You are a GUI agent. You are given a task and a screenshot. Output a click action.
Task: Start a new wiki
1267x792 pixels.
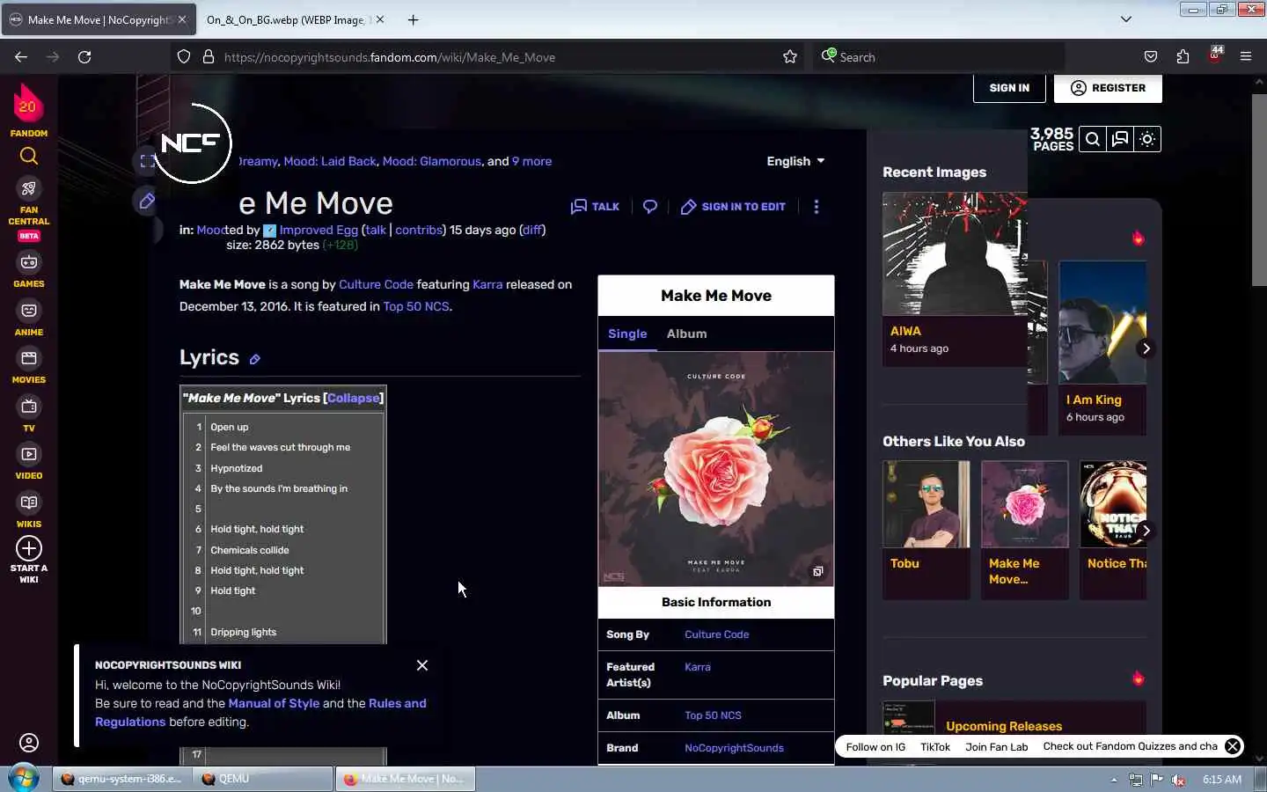(x=29, y=560)
